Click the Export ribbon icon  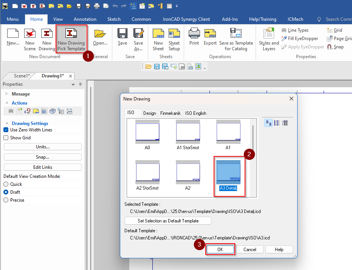[x=210, y=37]
